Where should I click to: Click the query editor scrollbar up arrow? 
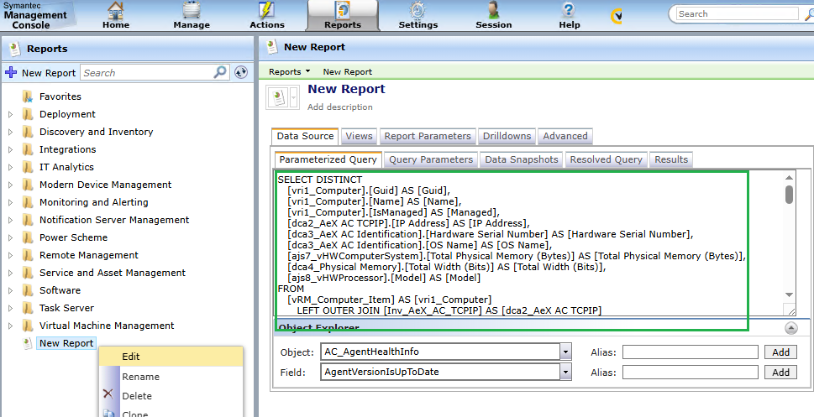pyautogui.click(x=789, y=177)
